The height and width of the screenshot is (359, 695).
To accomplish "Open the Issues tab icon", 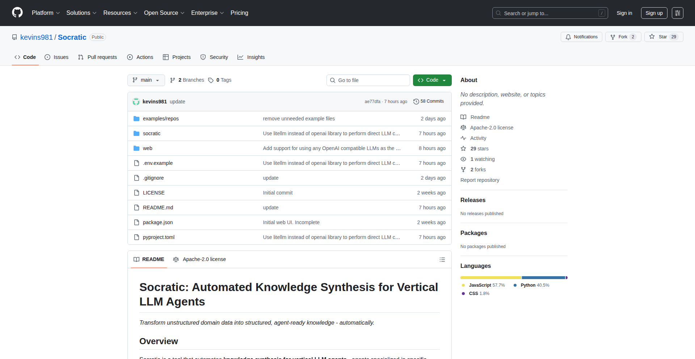I will click(x=47, y=57).
